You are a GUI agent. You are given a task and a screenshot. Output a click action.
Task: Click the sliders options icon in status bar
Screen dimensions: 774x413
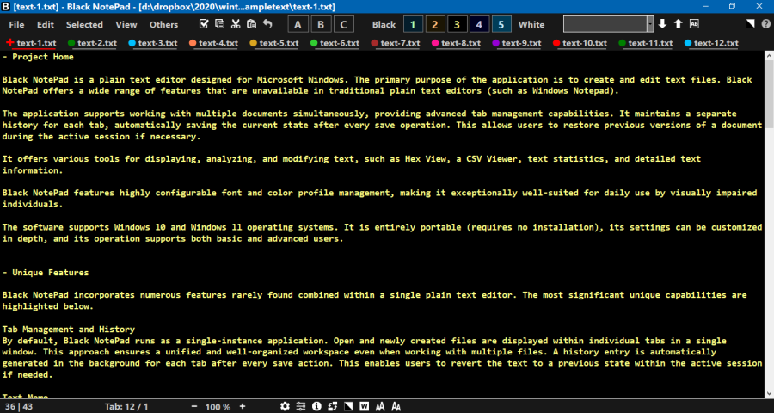pyautogui.click(x=301, y=406)
